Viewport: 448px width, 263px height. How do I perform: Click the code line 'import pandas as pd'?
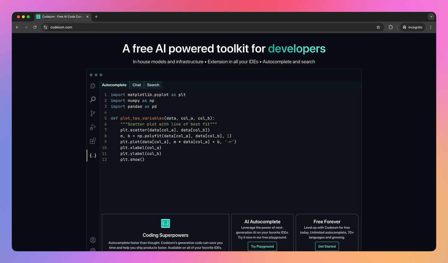(x=134, y=107)
